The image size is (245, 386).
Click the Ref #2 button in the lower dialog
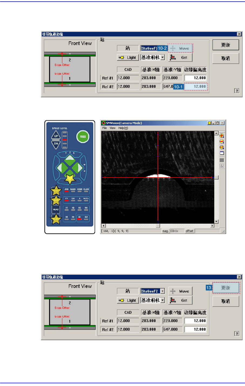click(108, 330)
